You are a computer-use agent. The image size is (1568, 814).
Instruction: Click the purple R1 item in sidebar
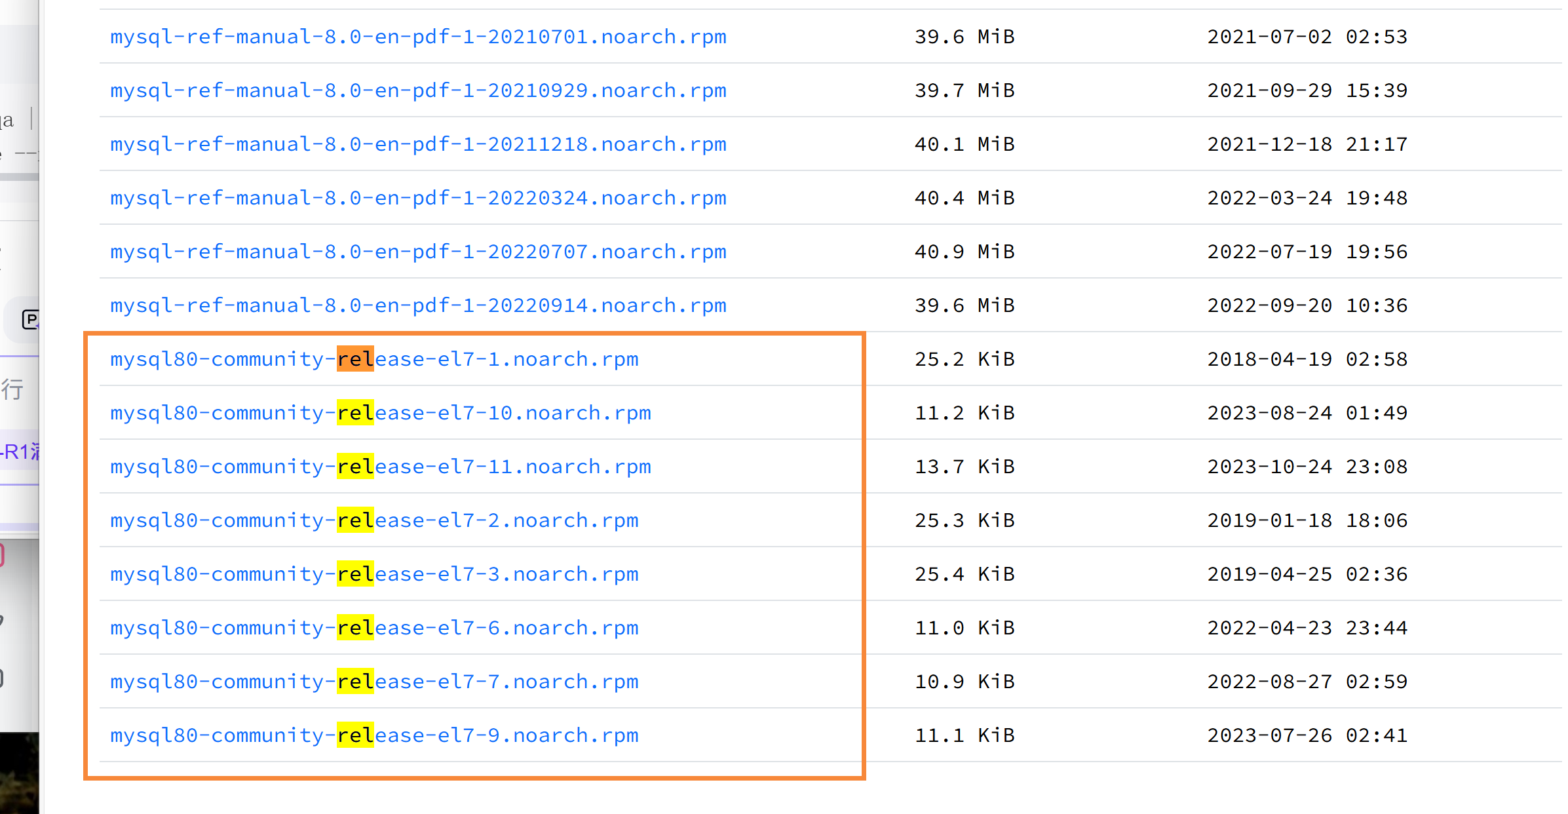click(21, 452)
